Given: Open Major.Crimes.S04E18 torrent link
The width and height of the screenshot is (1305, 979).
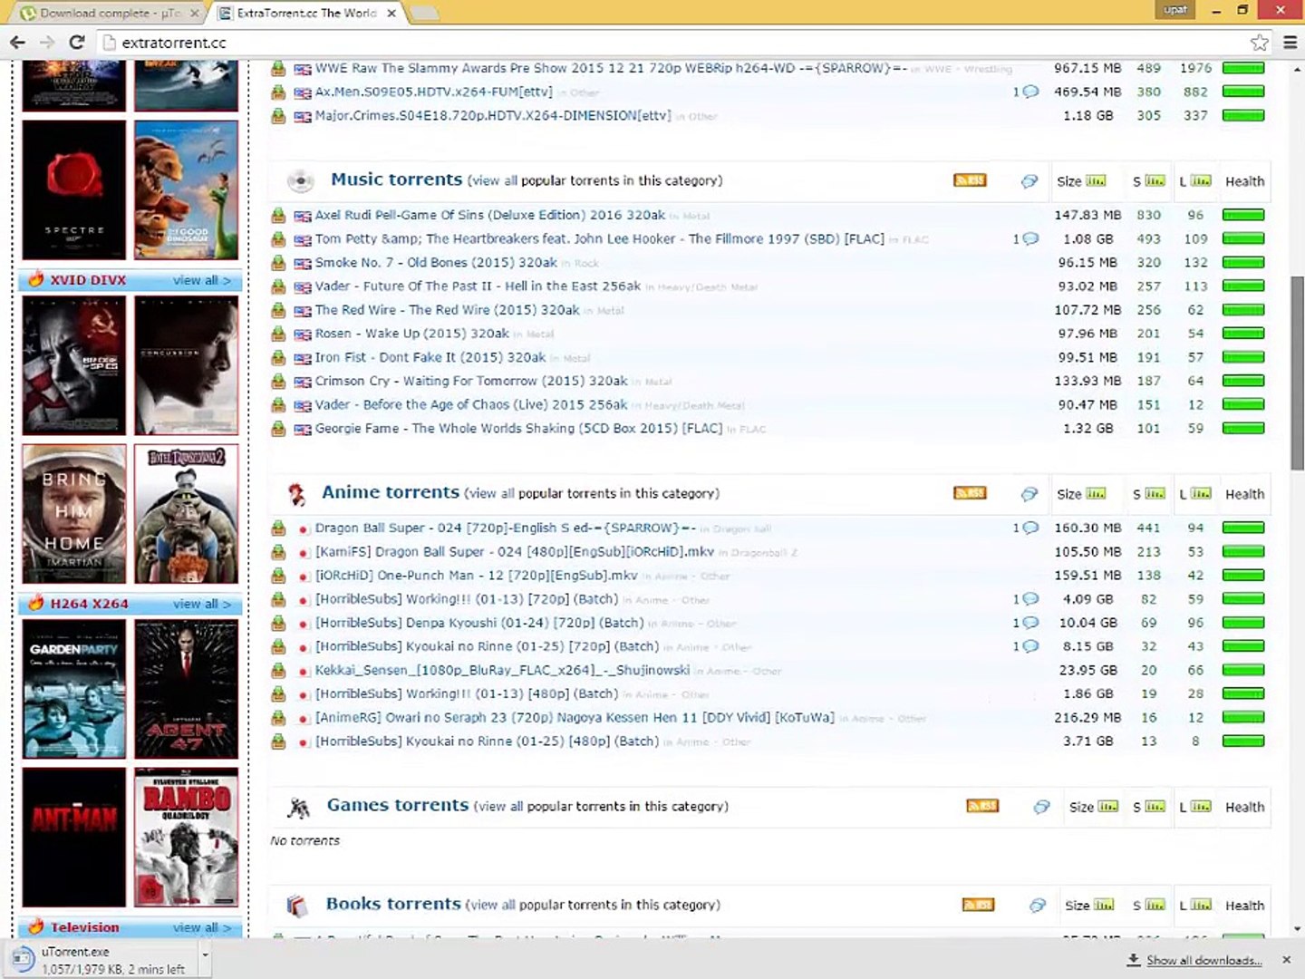Looking at the screenshot, I should 493,116.
